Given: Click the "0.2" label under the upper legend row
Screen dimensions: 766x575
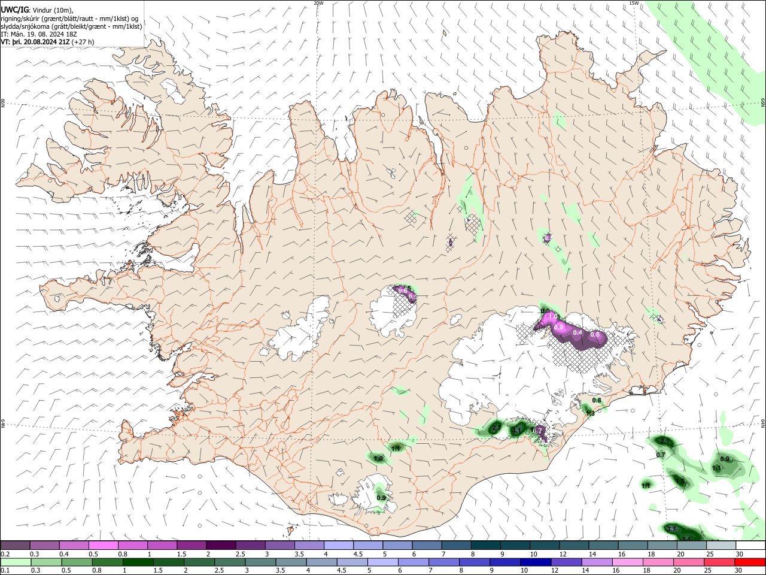Looking at the screenshot, I should tap(5, 554).
